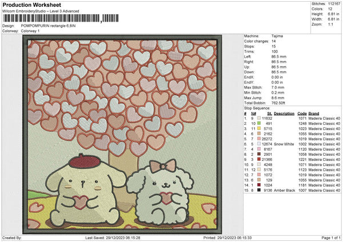Click the Width value '6.81 in'

coord(333,19)
